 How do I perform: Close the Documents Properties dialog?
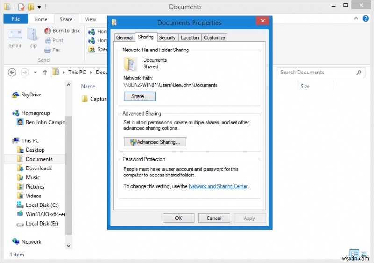pos(262,21)
